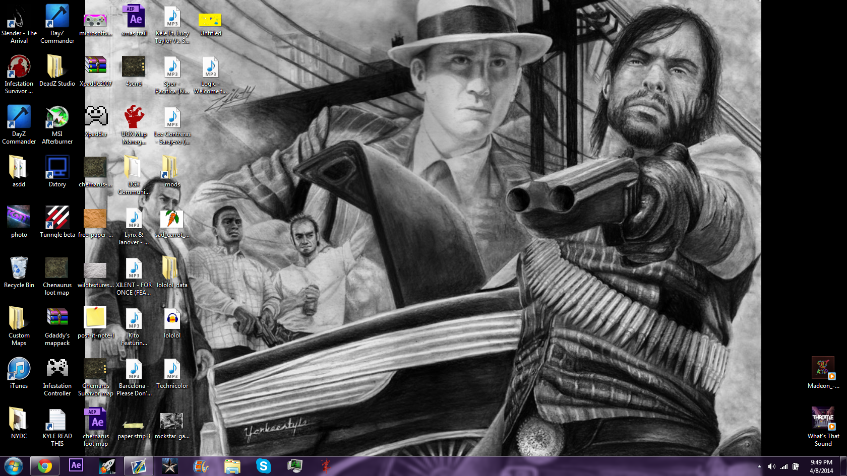Open the monitor graph taskbar icon
This screenshot has height=476, width=847.
click(x=295, y=466)
